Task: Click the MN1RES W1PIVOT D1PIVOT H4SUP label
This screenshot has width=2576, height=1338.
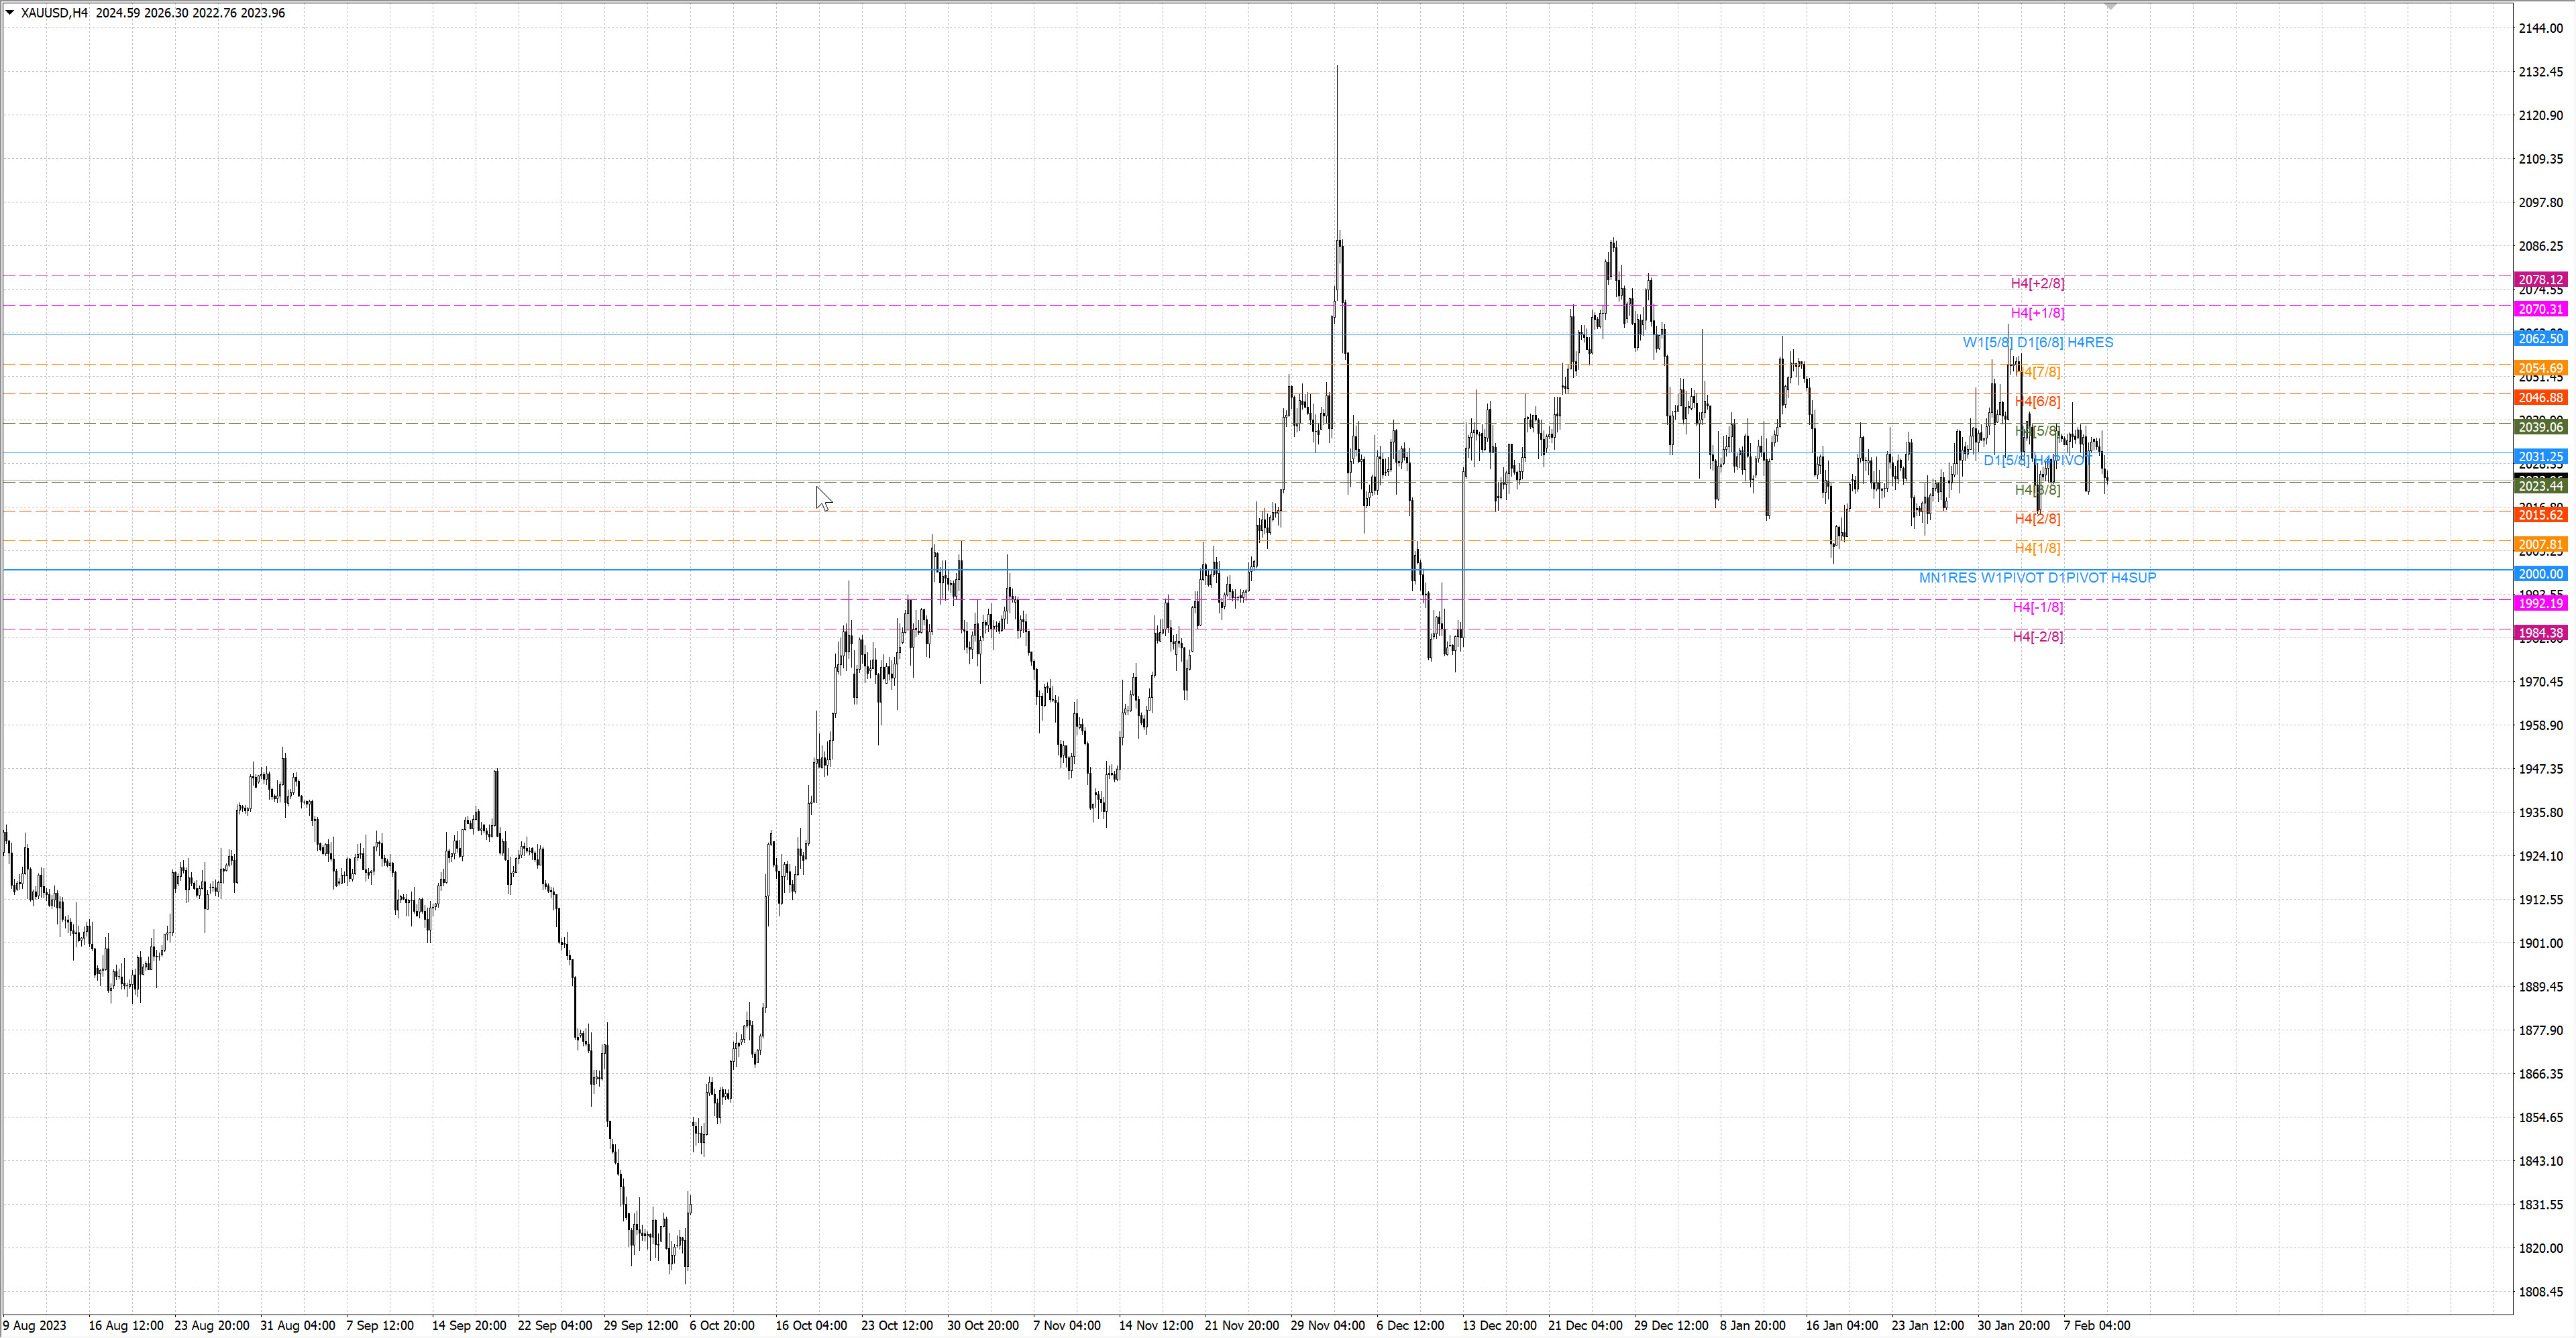Action: point(2037,578)
